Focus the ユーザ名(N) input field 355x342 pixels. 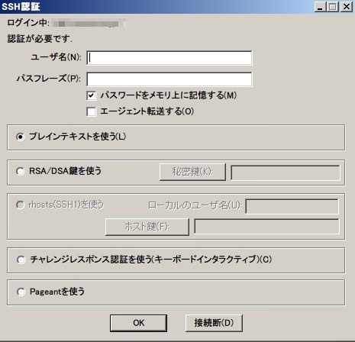coord(169,58)
